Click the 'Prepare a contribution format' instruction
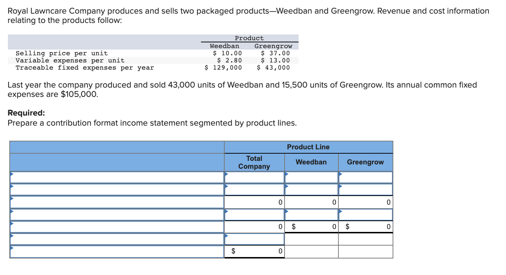The width and height of the screenshot is (506, 275). tap(152, 123)
